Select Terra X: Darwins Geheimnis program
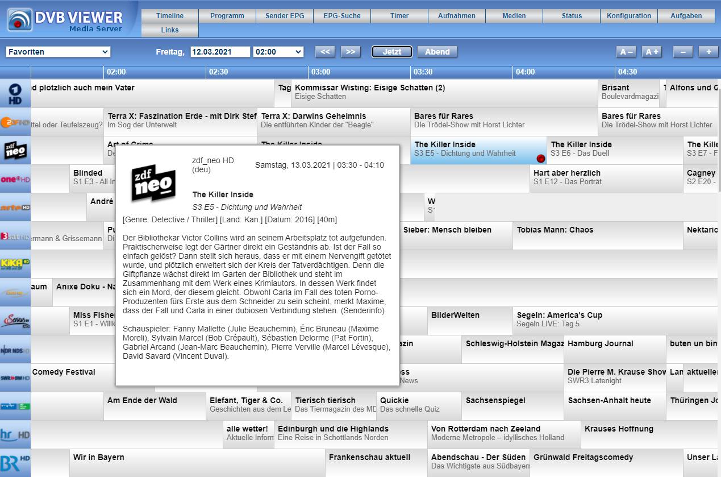Image resolution: width=721 pixels, height=477 pixels. [334, 122]
